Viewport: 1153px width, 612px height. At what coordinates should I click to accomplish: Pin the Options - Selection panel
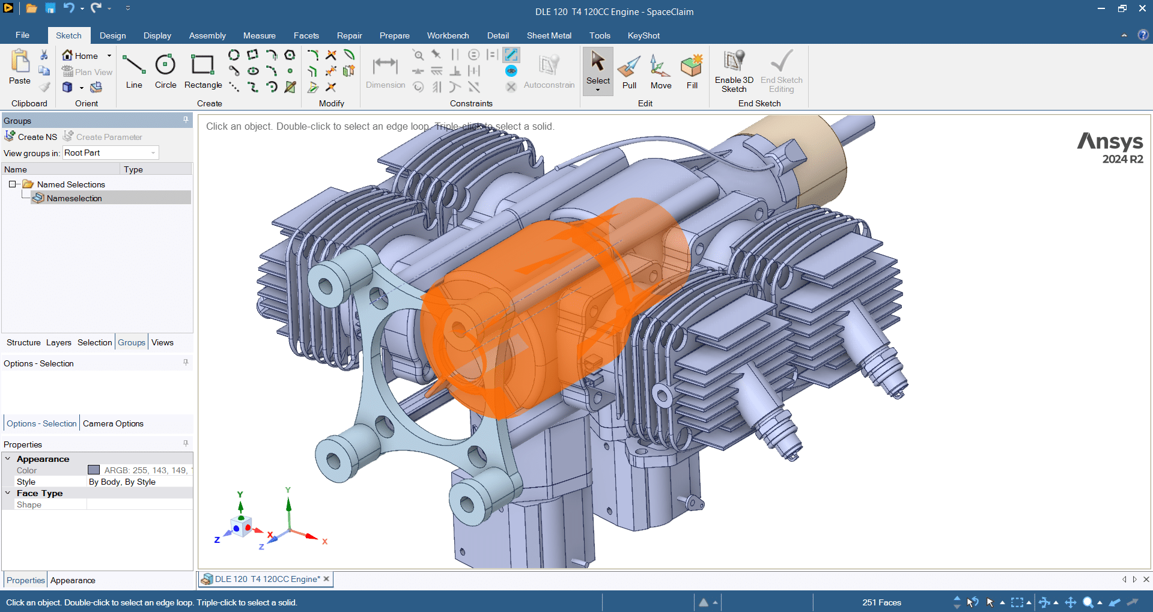(186, 363)
